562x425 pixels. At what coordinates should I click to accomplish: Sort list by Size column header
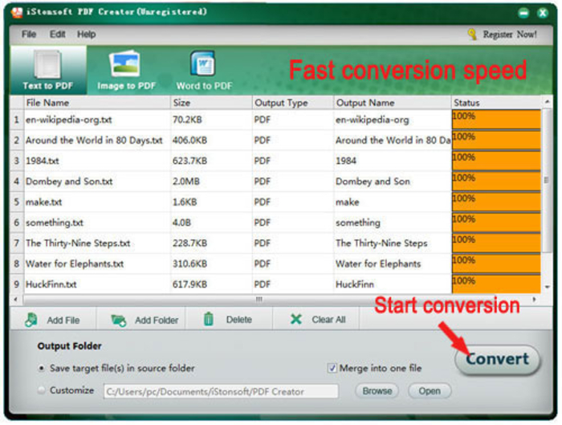pos(211,103)
